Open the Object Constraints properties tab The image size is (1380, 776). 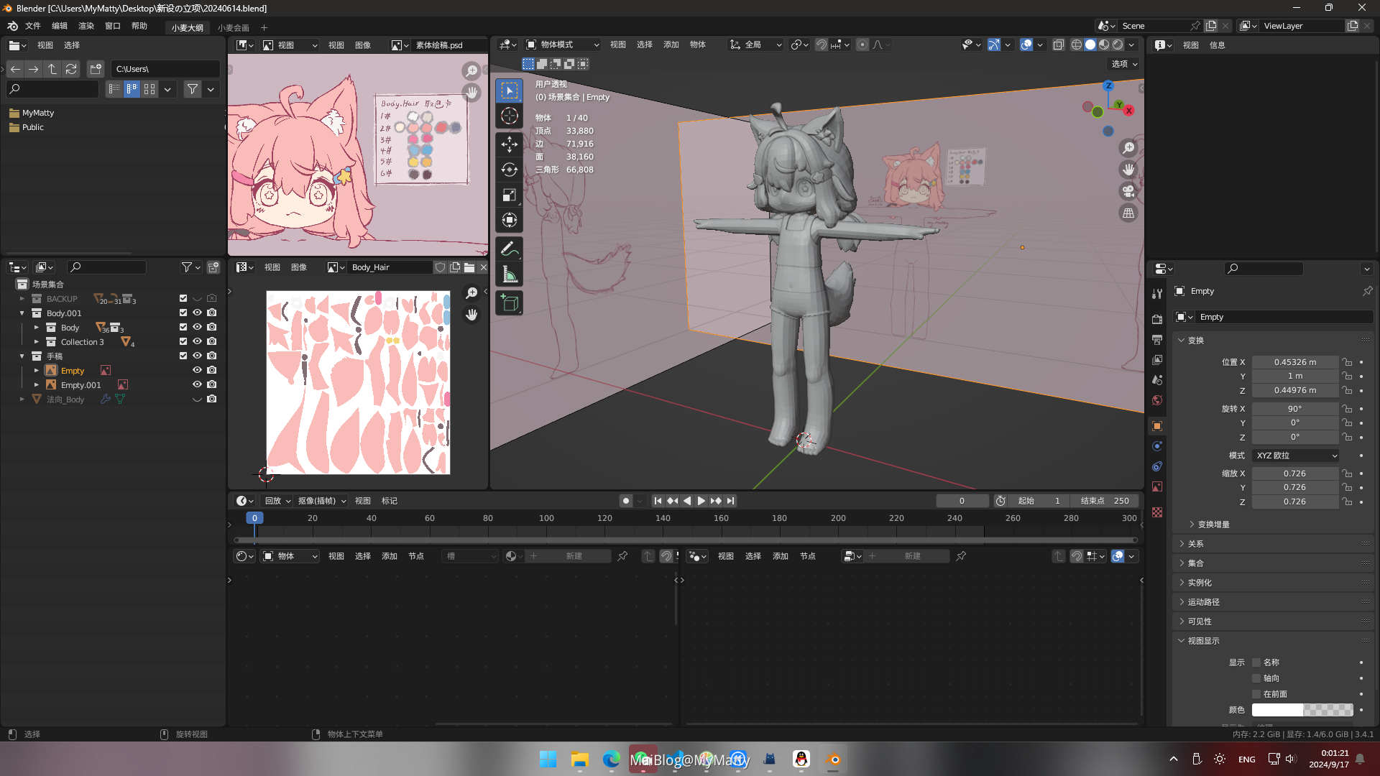coord(1157,466)
